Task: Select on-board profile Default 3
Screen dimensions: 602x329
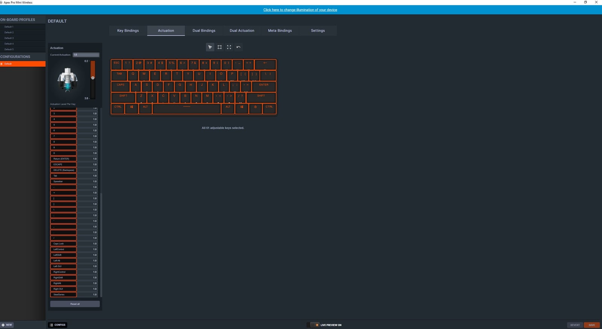Action: (9, 38)
